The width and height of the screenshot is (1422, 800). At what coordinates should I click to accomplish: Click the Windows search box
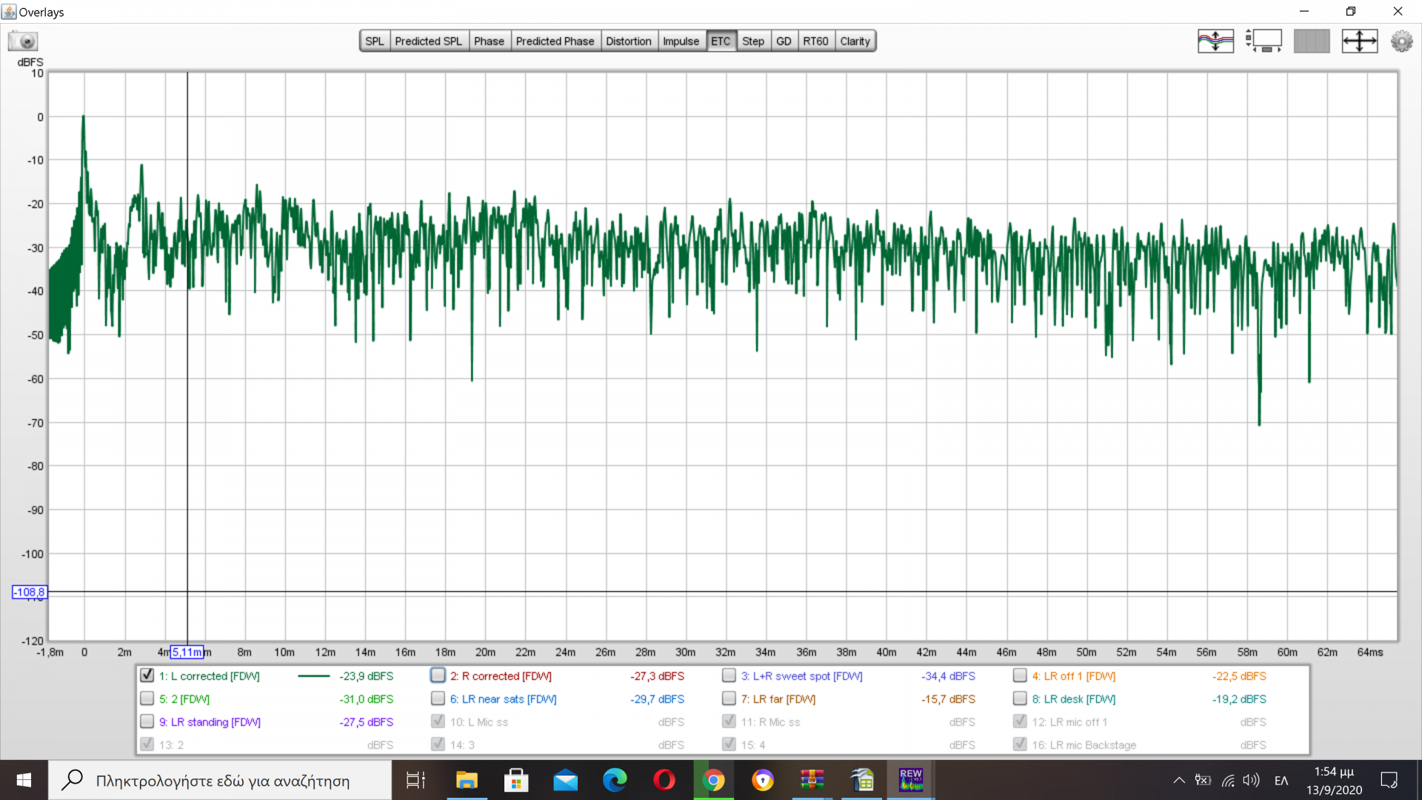tap(222, 780)
